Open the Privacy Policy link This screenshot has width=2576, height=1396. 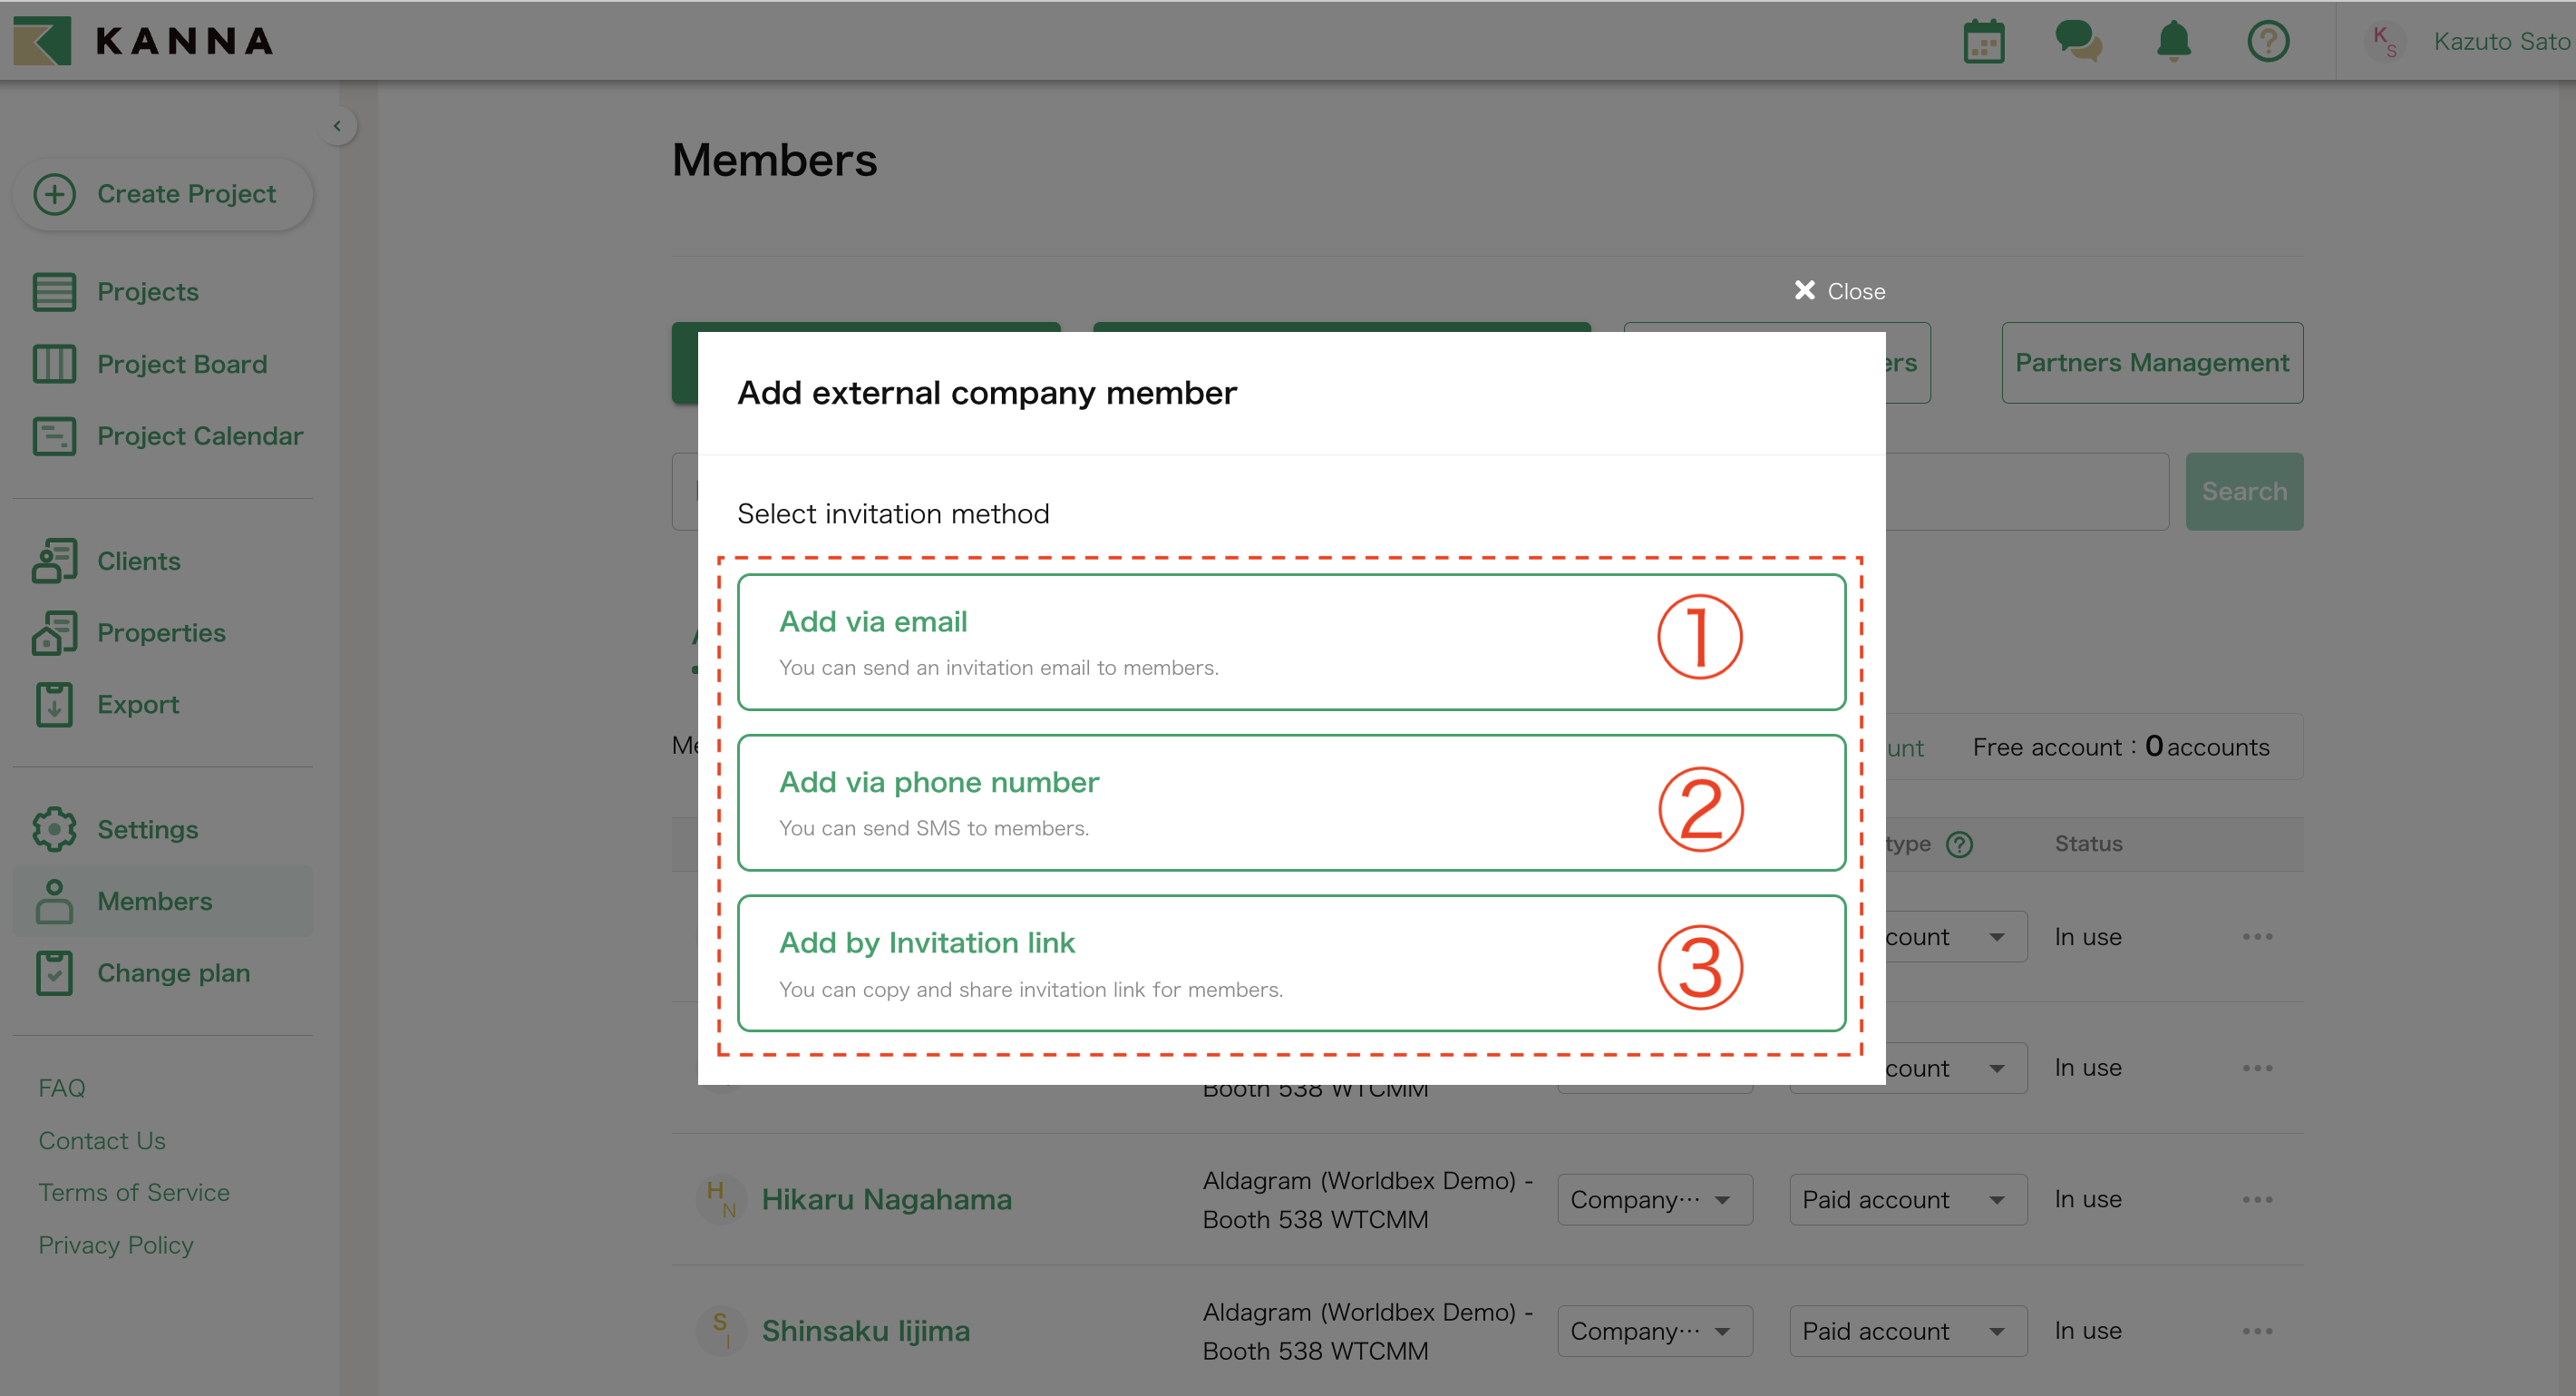coord(116,1245)
